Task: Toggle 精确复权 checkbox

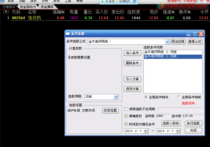Action: (126, 116)
